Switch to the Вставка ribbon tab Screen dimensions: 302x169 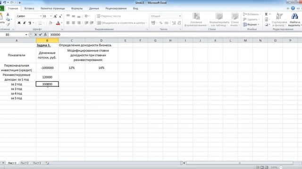[x=29, y=8]
